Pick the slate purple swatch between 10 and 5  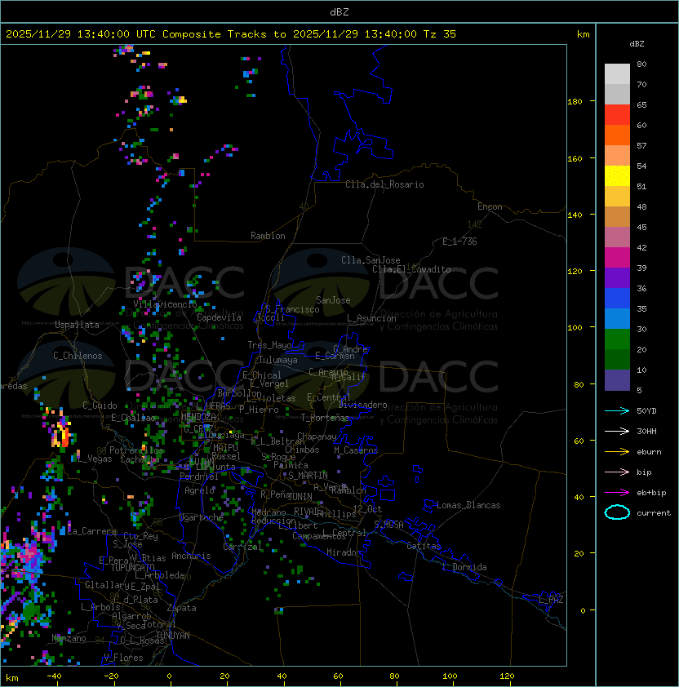[617, 380]
